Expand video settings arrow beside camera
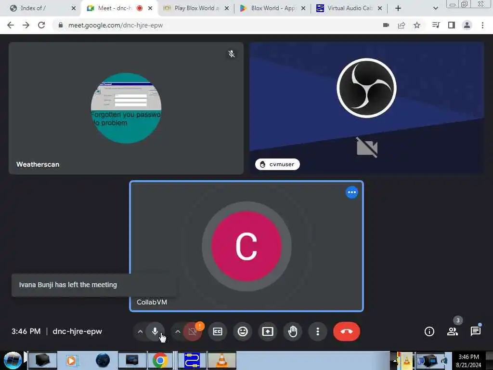Viewport: 493px width, 370px height. click(x=178, y=331)
